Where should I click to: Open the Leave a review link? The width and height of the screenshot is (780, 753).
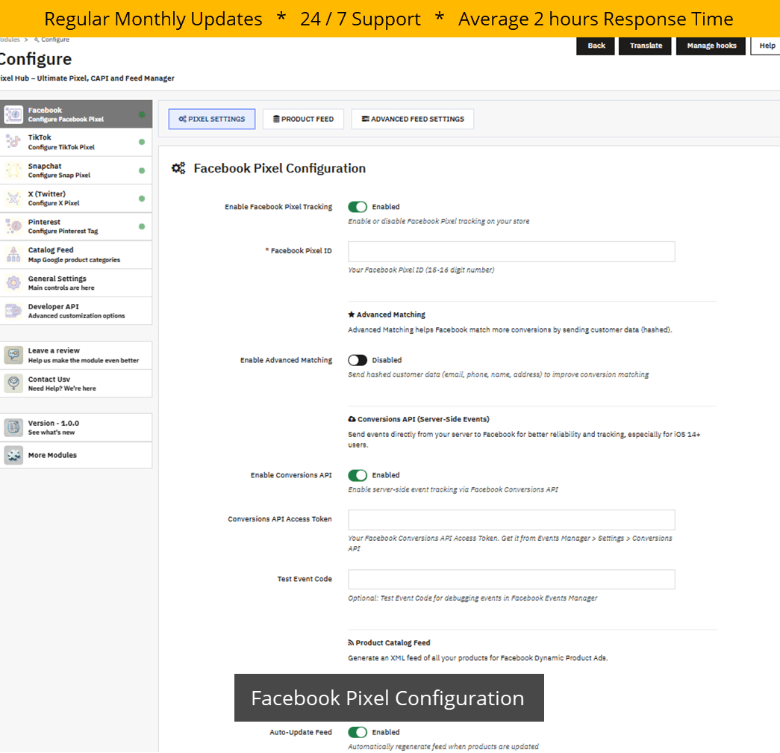76,355
